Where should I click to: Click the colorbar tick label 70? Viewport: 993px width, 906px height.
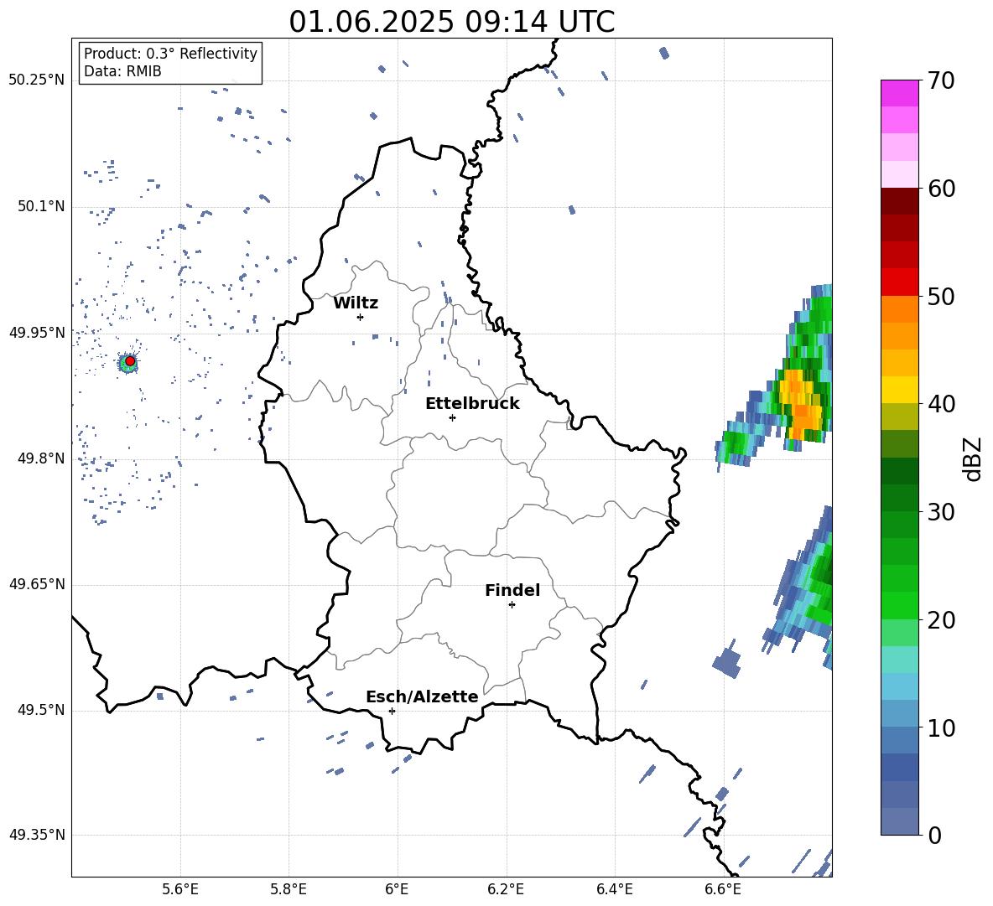pyautogui.click(x=942, y=80)
